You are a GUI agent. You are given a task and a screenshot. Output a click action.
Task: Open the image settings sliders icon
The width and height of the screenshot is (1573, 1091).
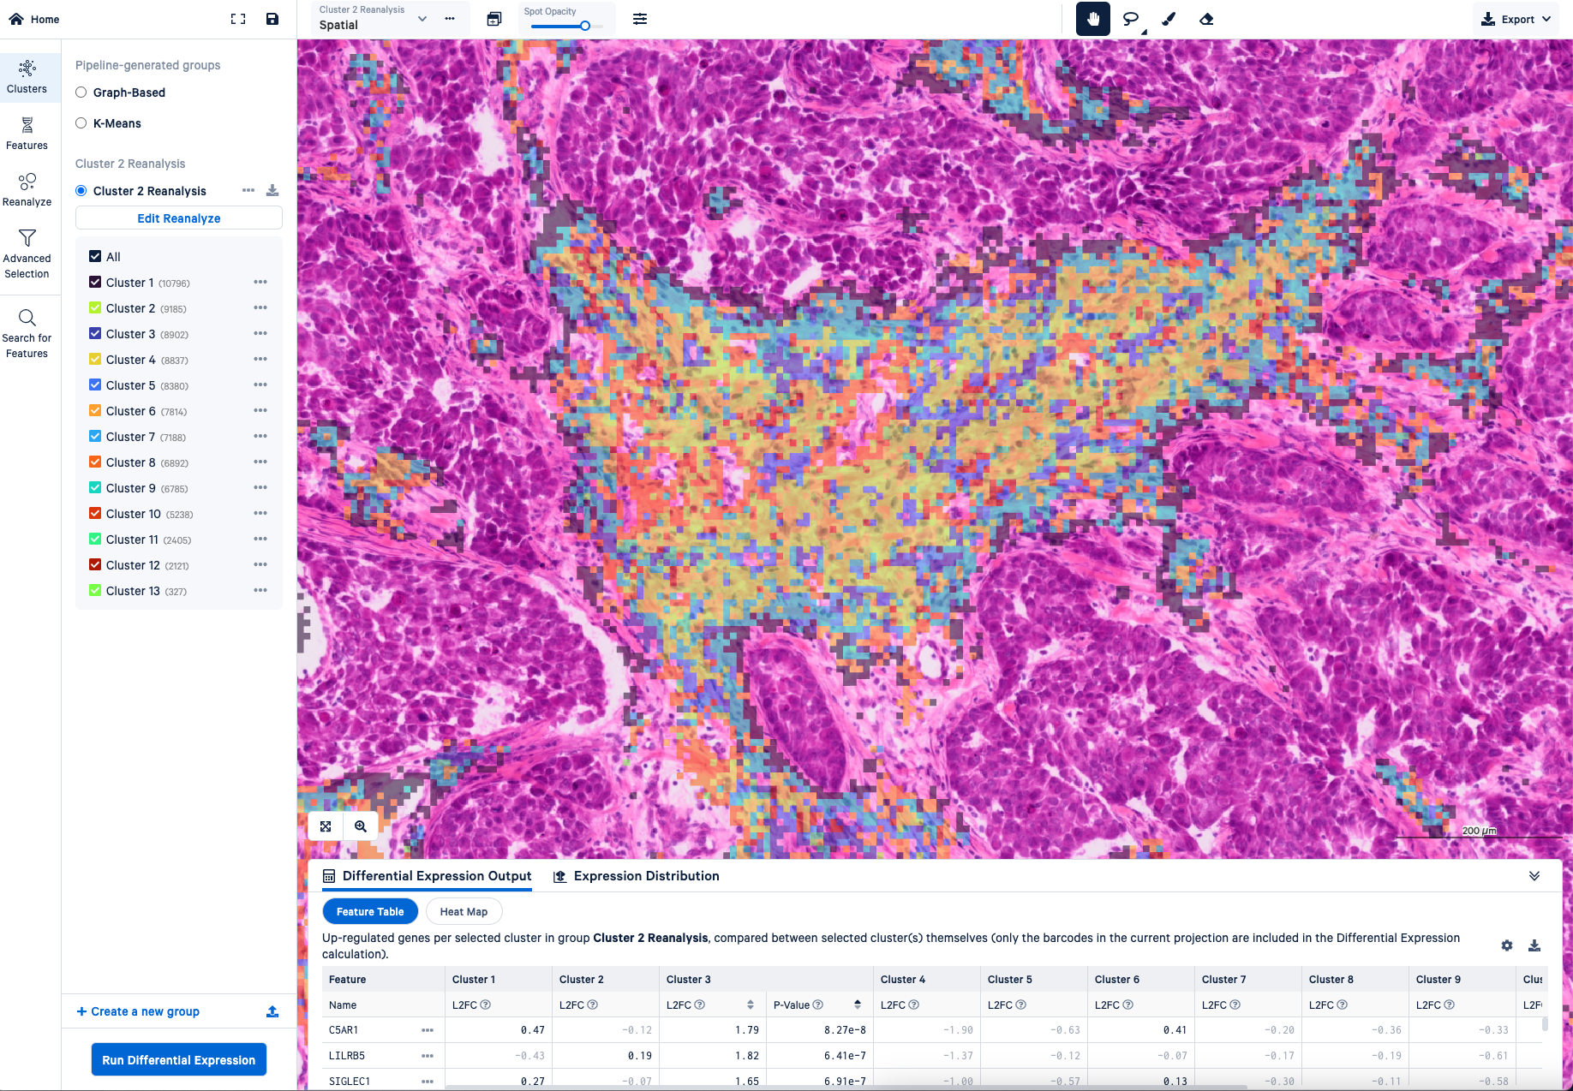pyautogui.click(x=639, y=19)
